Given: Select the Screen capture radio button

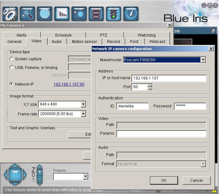Looking at the screenshot, I should (x=12, y=59).
